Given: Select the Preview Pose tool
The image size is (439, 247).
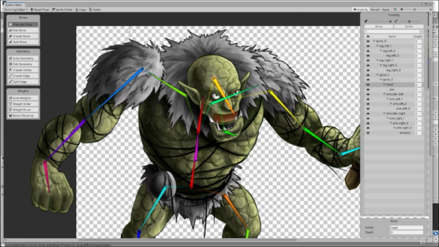Looking at the screenshot, I should click(x=23, y=25).
